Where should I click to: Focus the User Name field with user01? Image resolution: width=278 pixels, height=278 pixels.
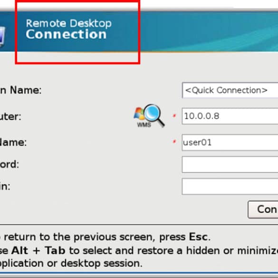pos(230,143)
